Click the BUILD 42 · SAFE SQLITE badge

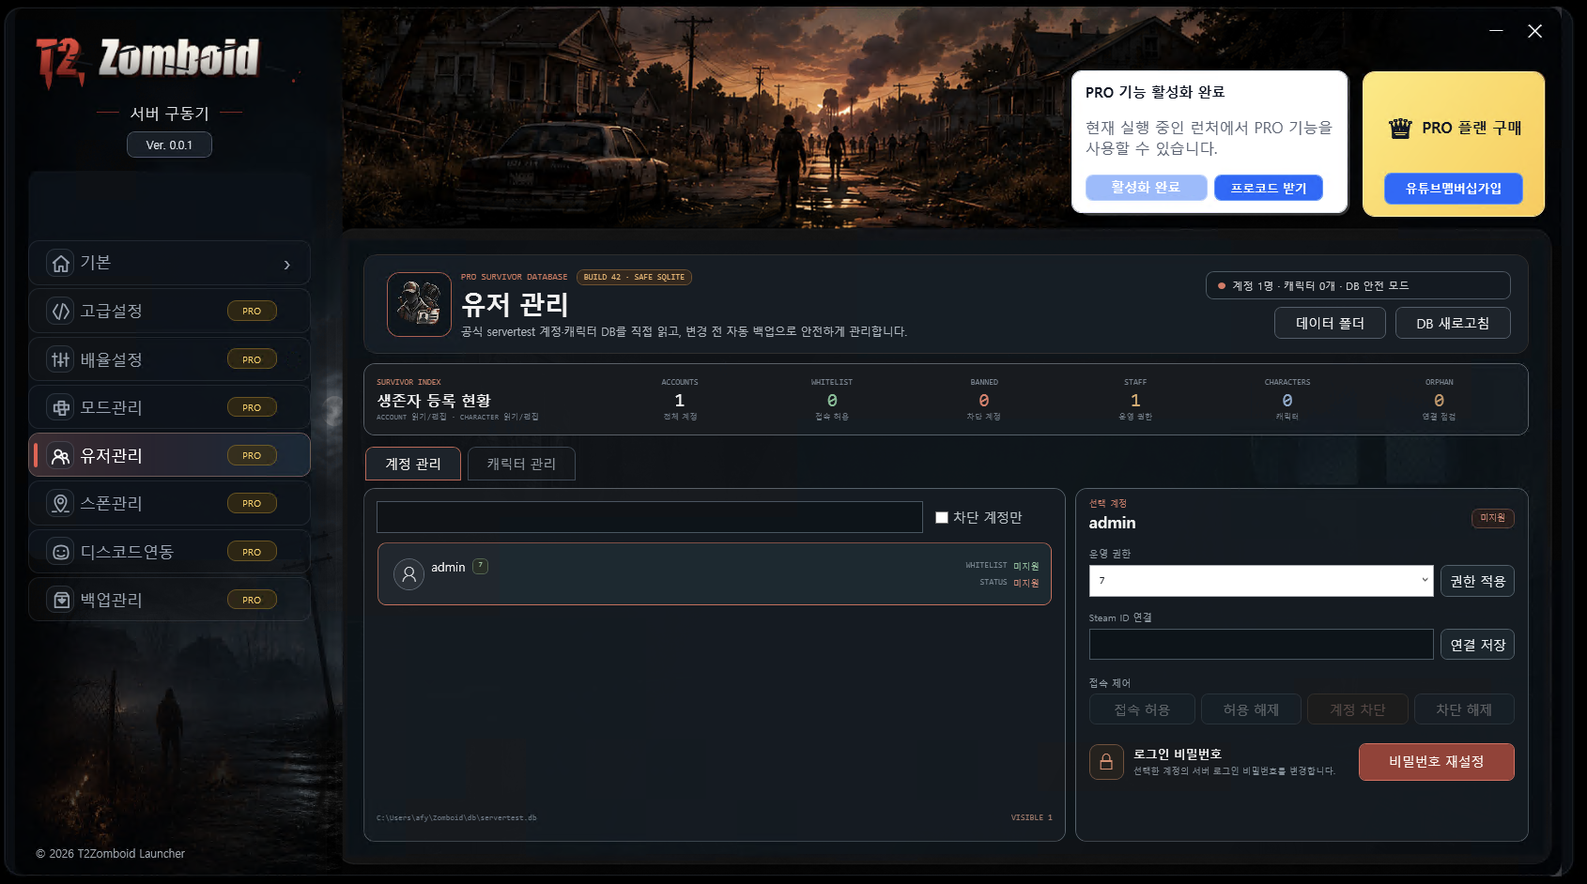(x=634, y=277)
